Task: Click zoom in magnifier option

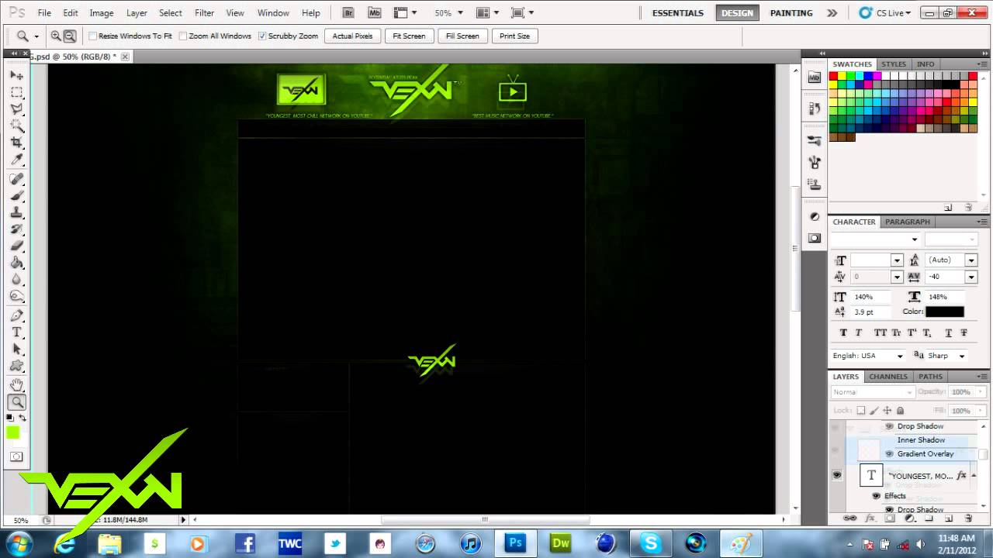Action: point(56,36)
